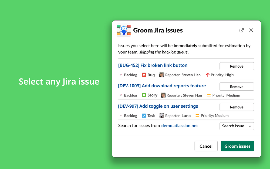Click the robot app icon in dialog header
This screenshot has width=270, height=169.
(x=124, y=30)
